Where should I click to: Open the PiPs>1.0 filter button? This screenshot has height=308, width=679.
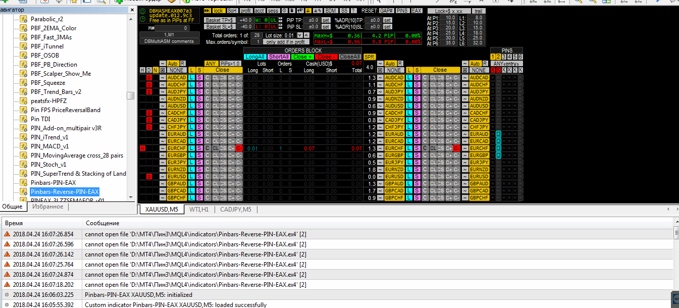coord(230,64)
